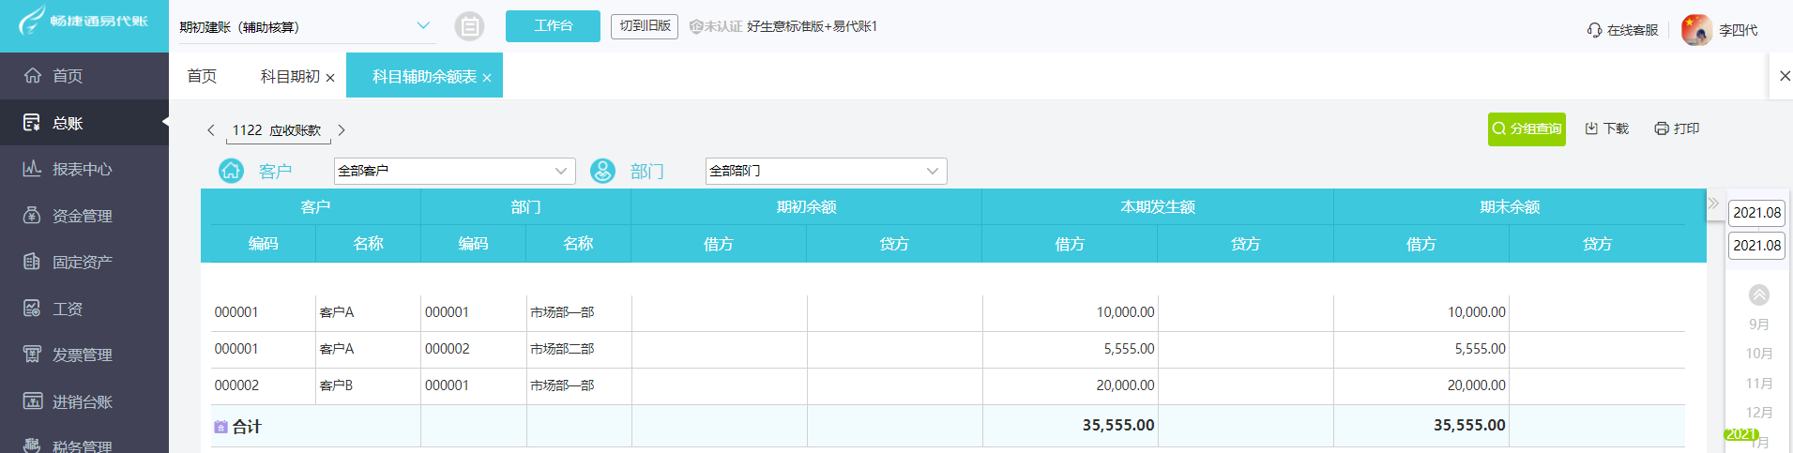1793x453 pixels.
Task: Go to next account after 1122 应收账款
Action: click(342, 130)
